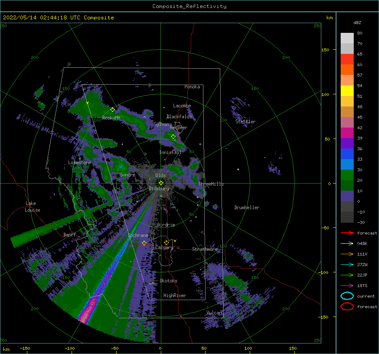The image size is (379, 354).
Task: Click the dBZ legend heading
Action: click(357, 22)
